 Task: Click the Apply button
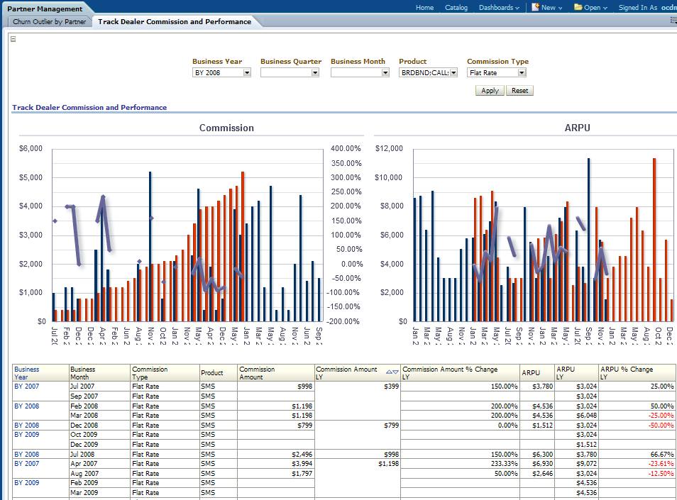point(490,91)
